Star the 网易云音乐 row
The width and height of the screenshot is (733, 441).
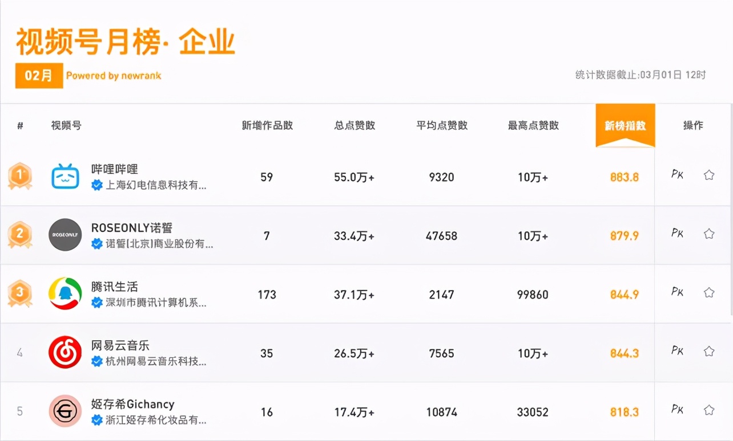709,351
